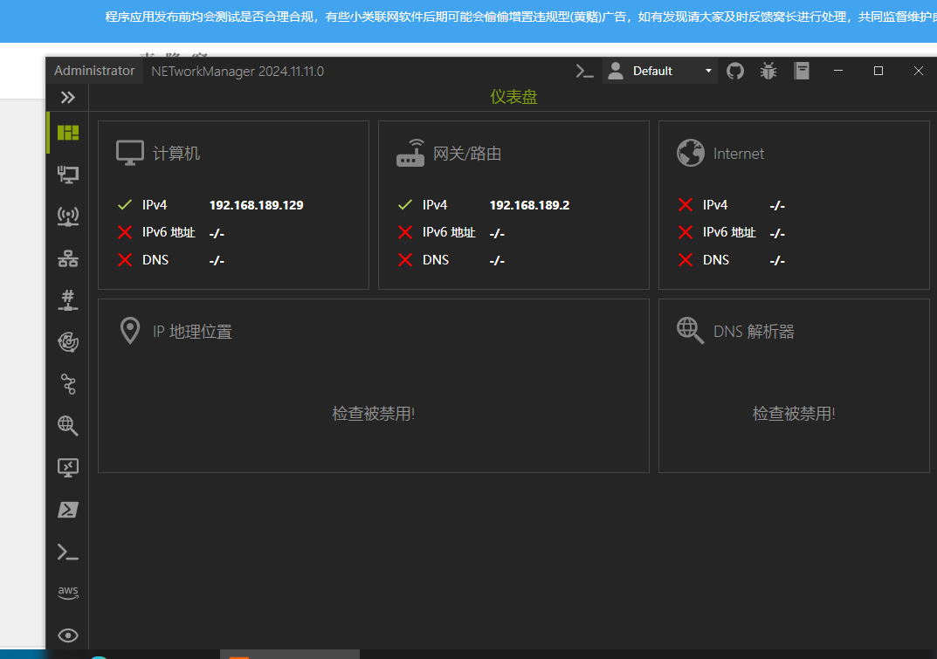The height and width of the screenshot is (659, 937).
Task: Open the DNS Lookup tool in sidebar
Action: (x=67, y=426)
